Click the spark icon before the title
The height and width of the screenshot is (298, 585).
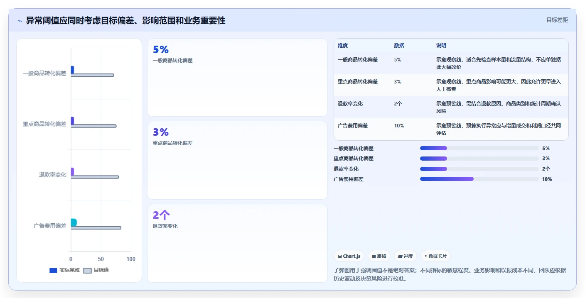click(20, 21)
